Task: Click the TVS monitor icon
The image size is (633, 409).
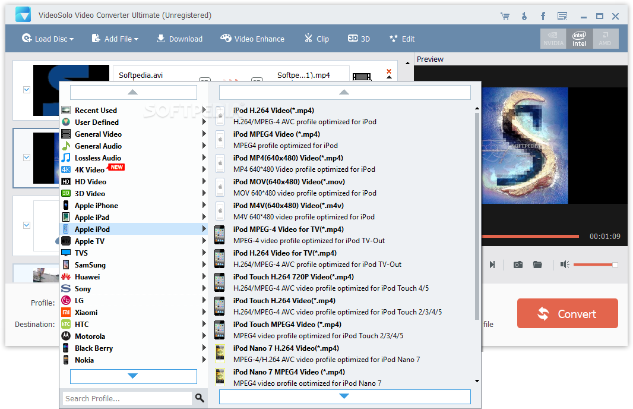Action: click(x=66, y=253)
